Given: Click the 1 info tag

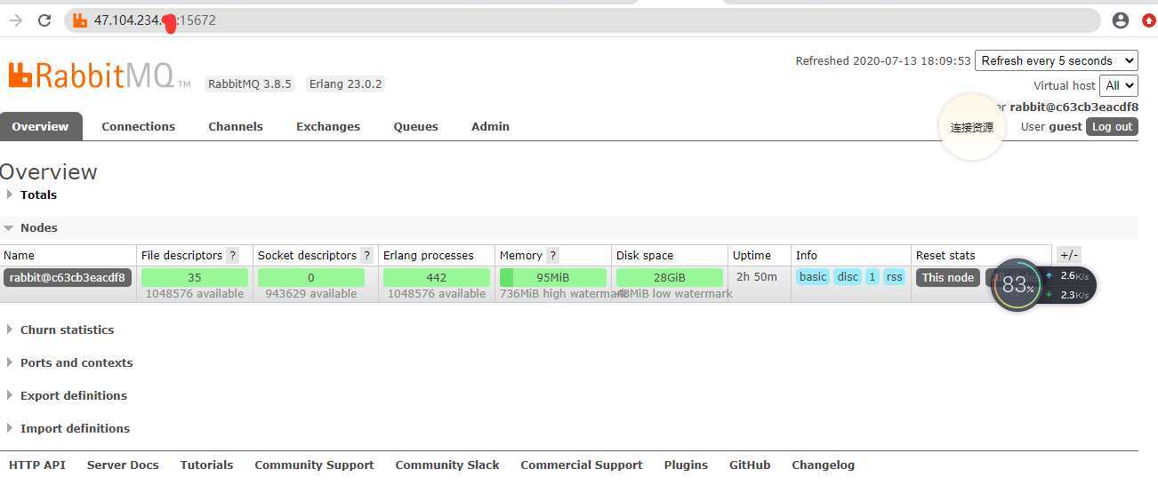Looking at the screenshot, I should point(873,276).
